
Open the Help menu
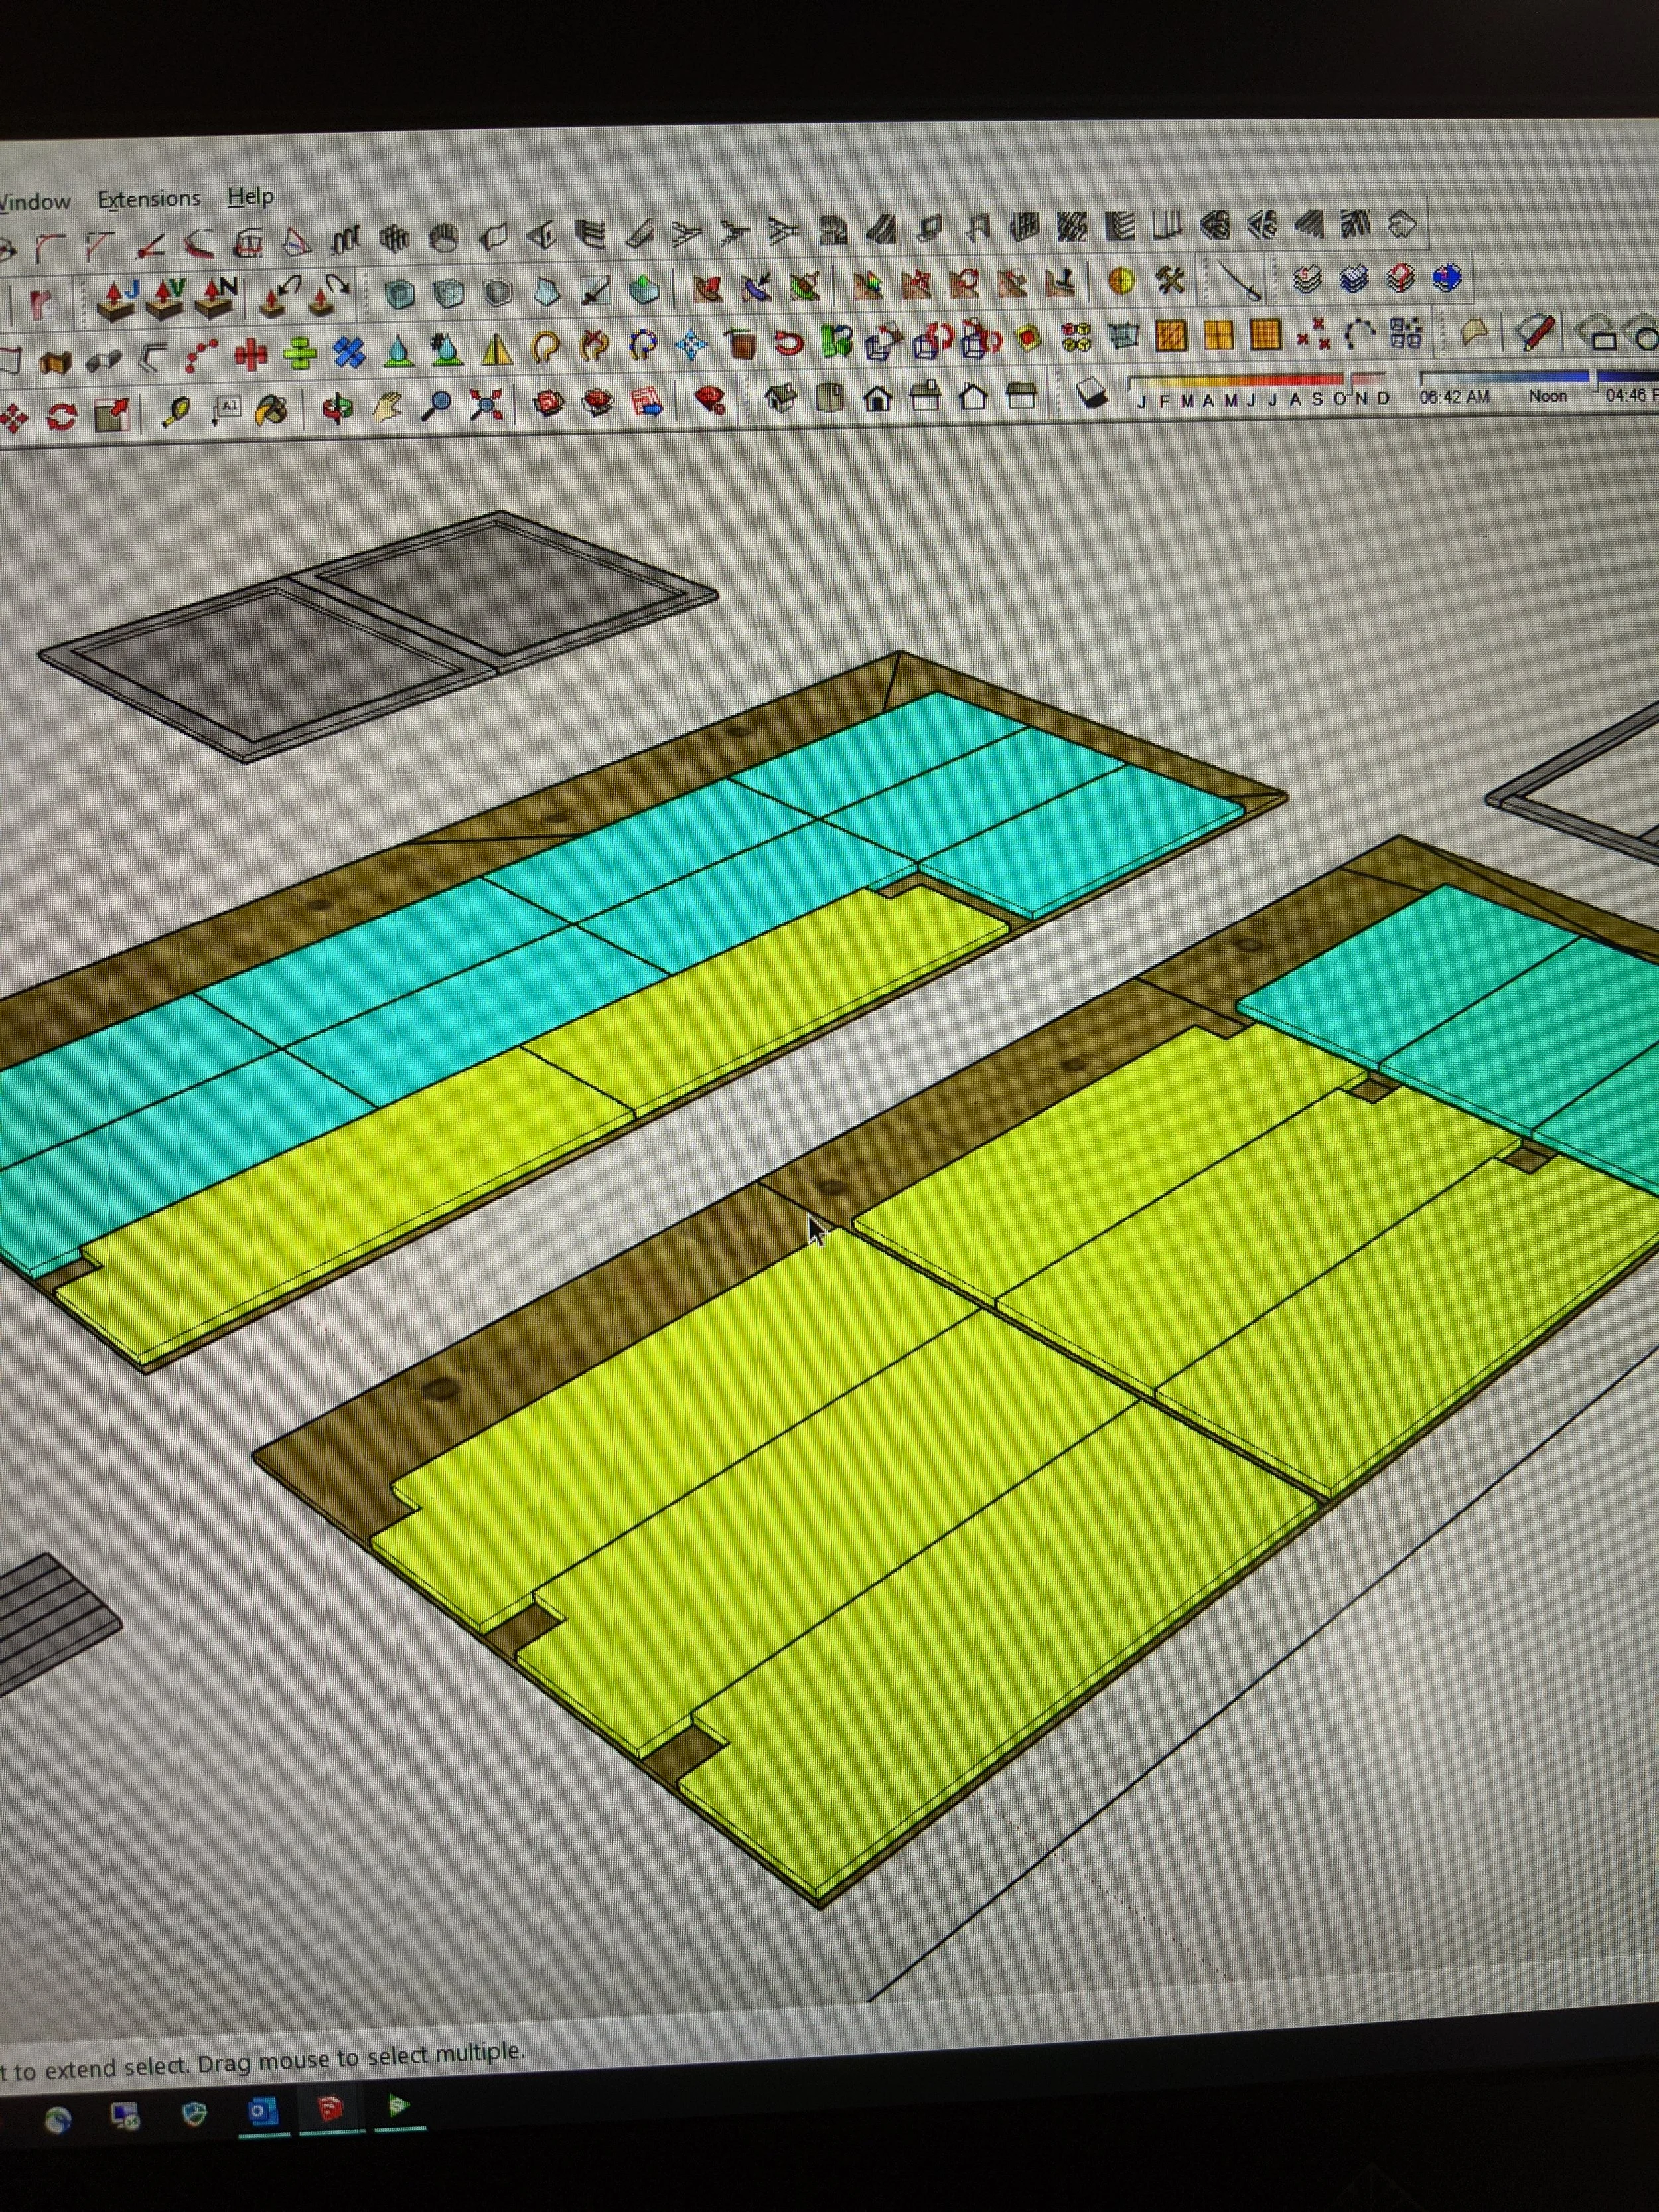pyautogui.click(x=250, y=197)
